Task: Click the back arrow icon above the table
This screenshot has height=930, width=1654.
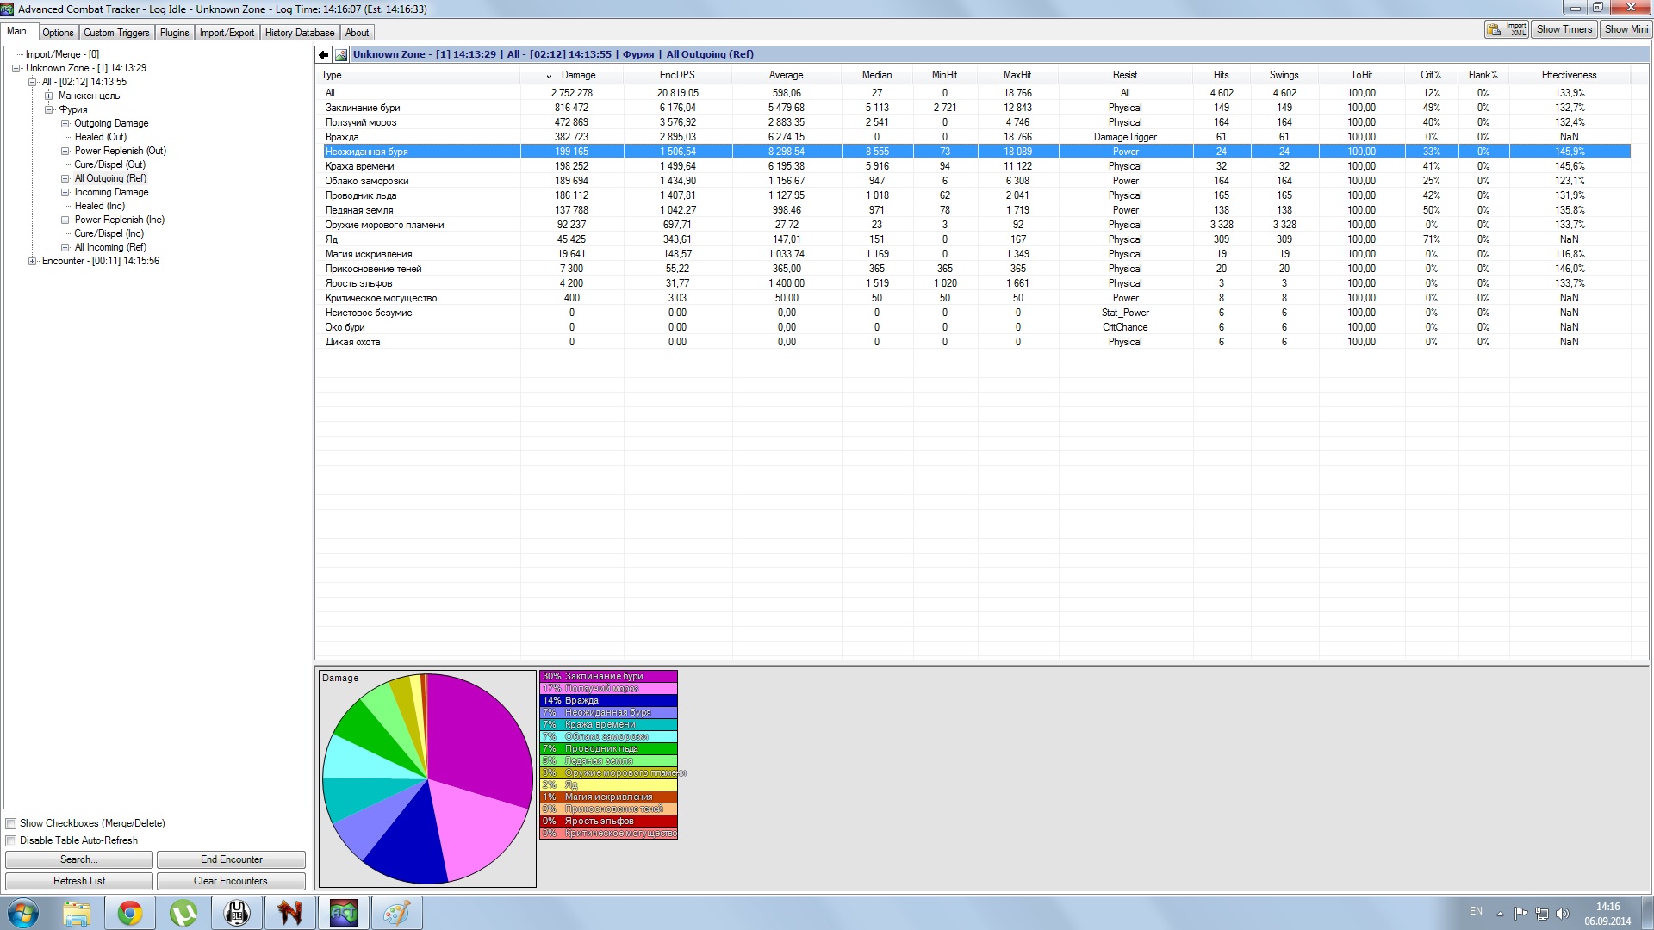Action: point(323,54)
